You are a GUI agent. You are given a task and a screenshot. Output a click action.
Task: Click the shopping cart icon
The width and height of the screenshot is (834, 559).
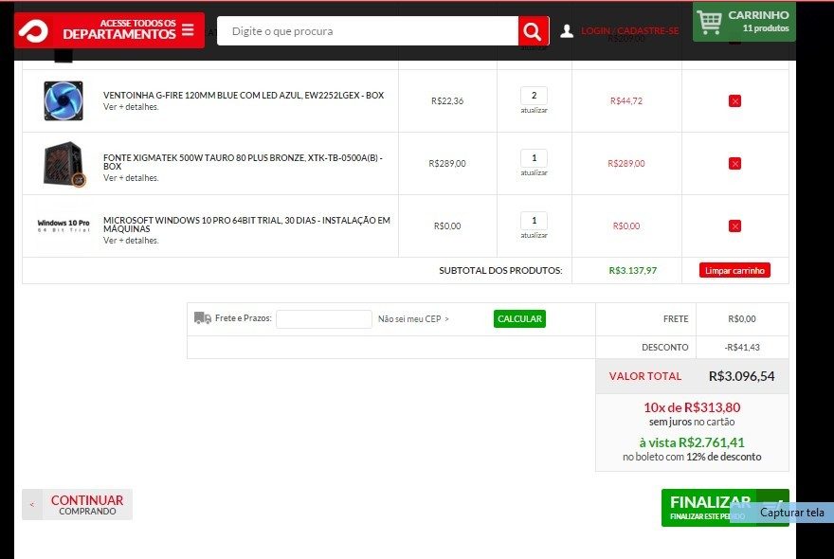coord(710,23)
